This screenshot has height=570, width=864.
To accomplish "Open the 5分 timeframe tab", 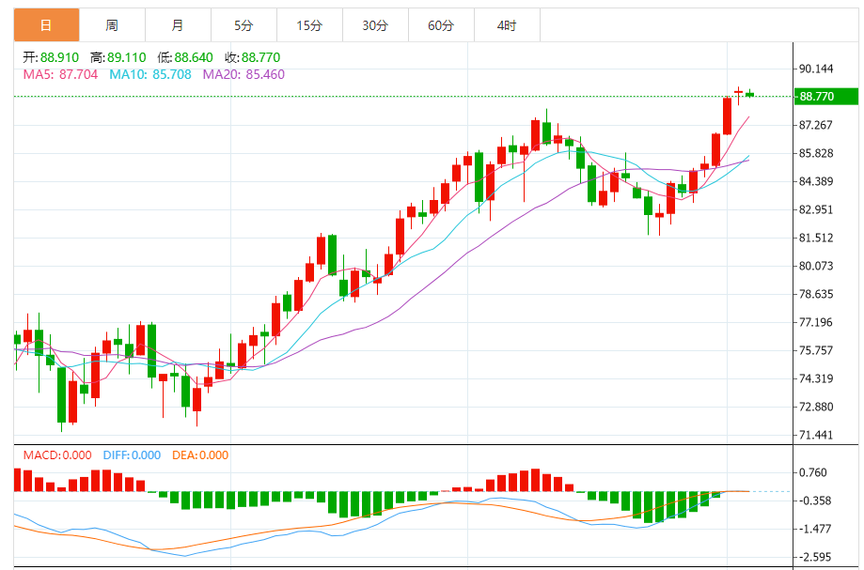I will [x=243, y=25].
